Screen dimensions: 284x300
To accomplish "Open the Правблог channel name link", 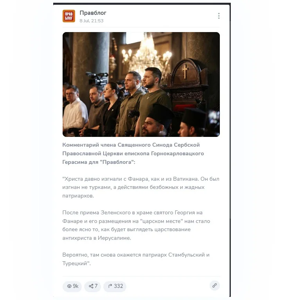I will 93,13.
